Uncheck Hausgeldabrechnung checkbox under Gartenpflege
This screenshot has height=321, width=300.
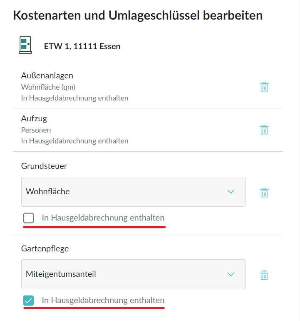(x=29, y=301)
